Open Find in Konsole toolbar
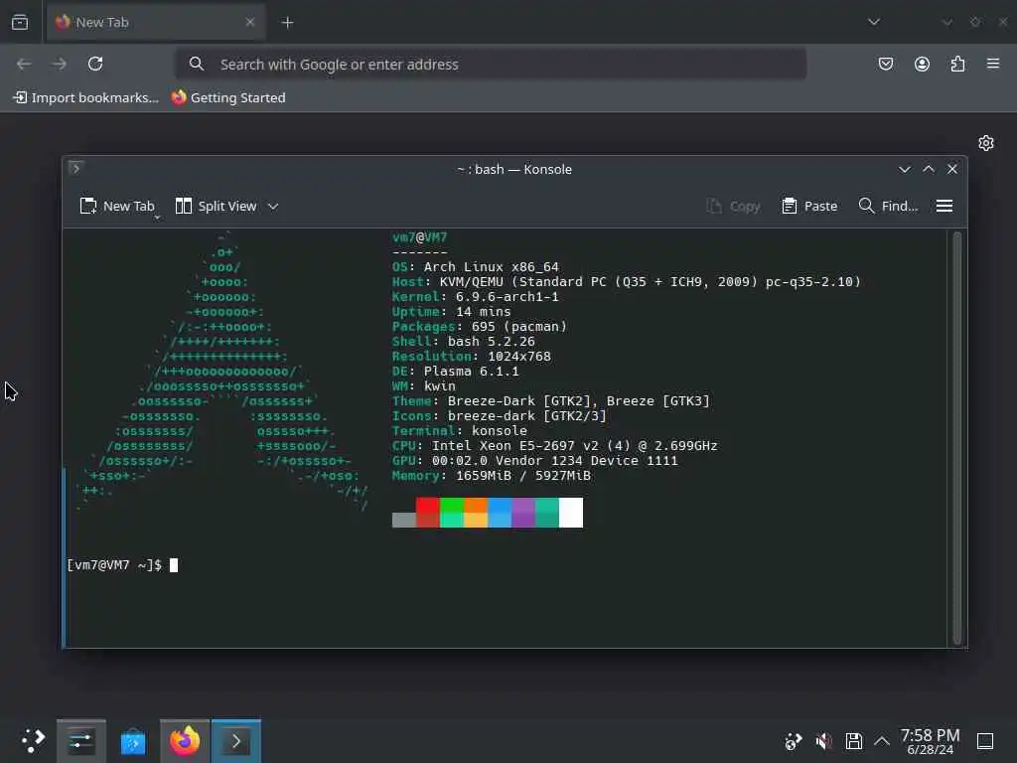The height and width of the screenshot is (763, 1017). click(888, 207)
